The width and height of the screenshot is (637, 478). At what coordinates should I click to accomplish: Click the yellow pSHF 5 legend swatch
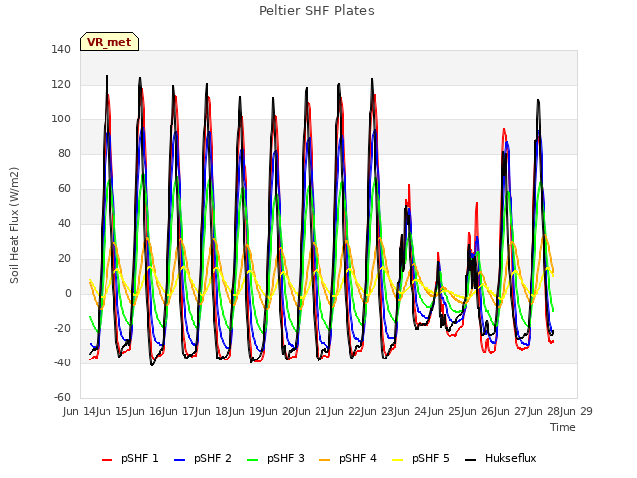[x=398, y=460]
